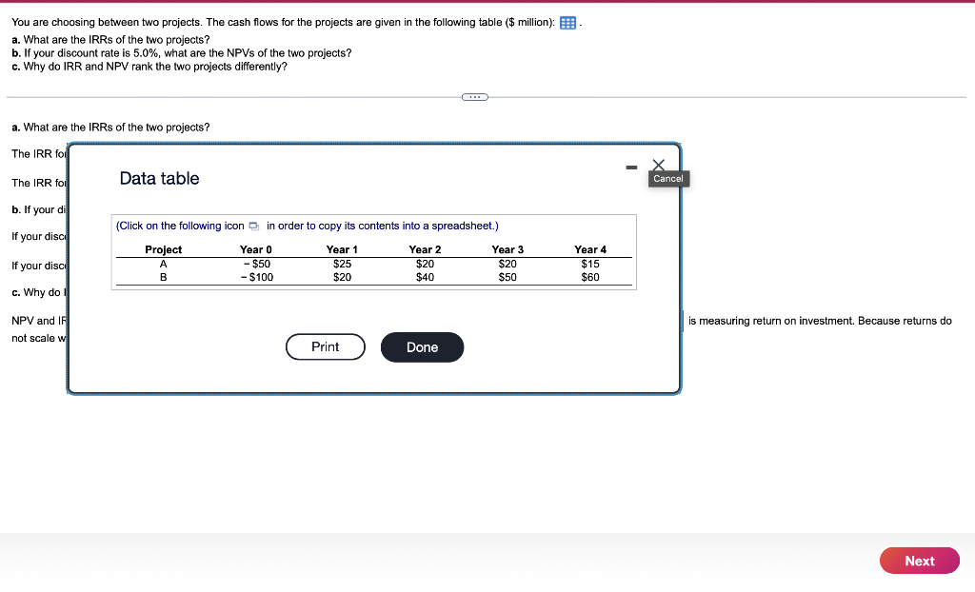Open the cash flows data table grid icon

pyautogui.click(x=567, y=22)
